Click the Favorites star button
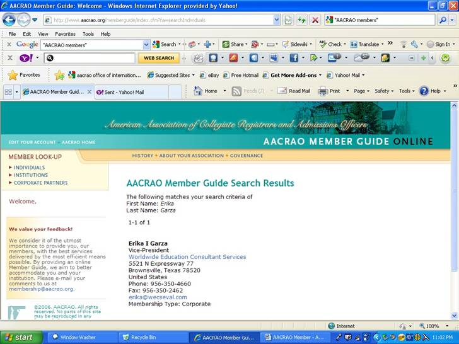This screenshot has width=459, height=344. [x=24, y=75]
